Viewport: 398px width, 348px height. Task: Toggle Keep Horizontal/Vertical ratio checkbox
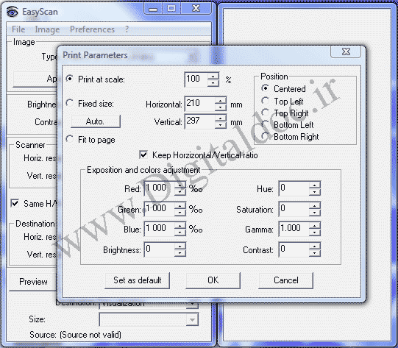143,155
